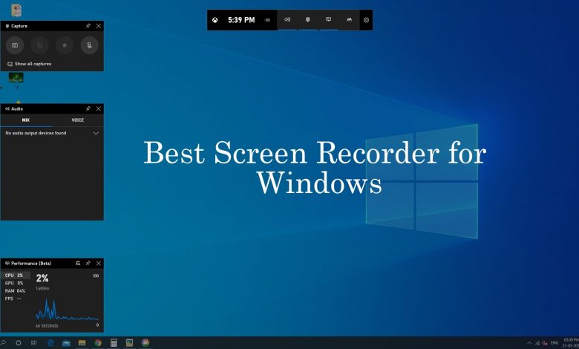Open Game Bar settings gear
Viewport: 579px width, 349px height.
coord(366,20)
